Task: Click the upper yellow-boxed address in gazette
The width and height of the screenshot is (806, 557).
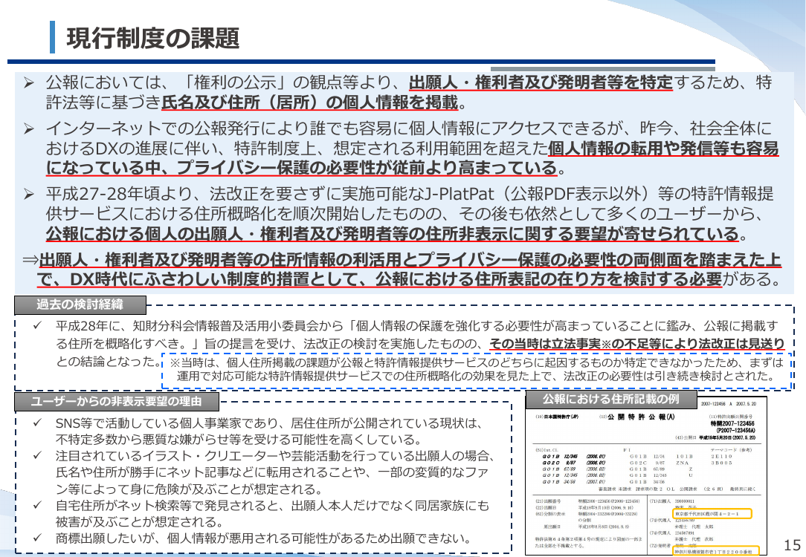Action: coord(712,513)
